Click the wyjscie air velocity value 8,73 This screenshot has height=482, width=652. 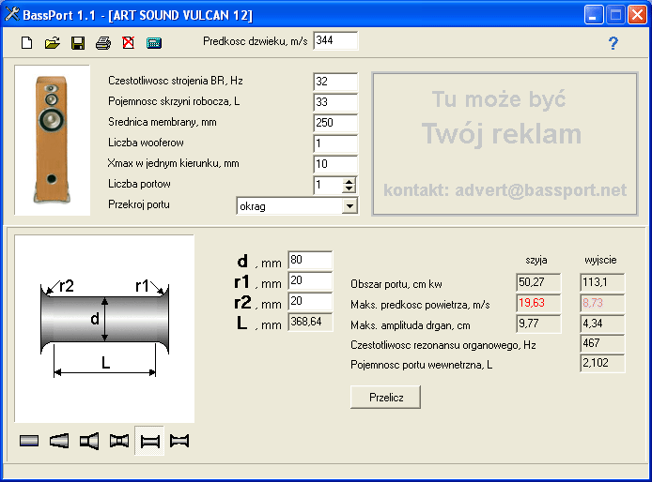pos(602,303)
